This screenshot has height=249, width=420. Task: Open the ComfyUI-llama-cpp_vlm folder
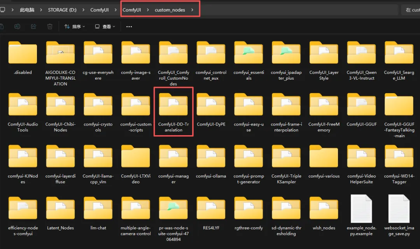click(98, 157)
